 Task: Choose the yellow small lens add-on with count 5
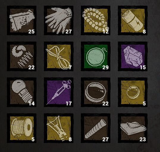pyautogui.click(x=133, y=92)
